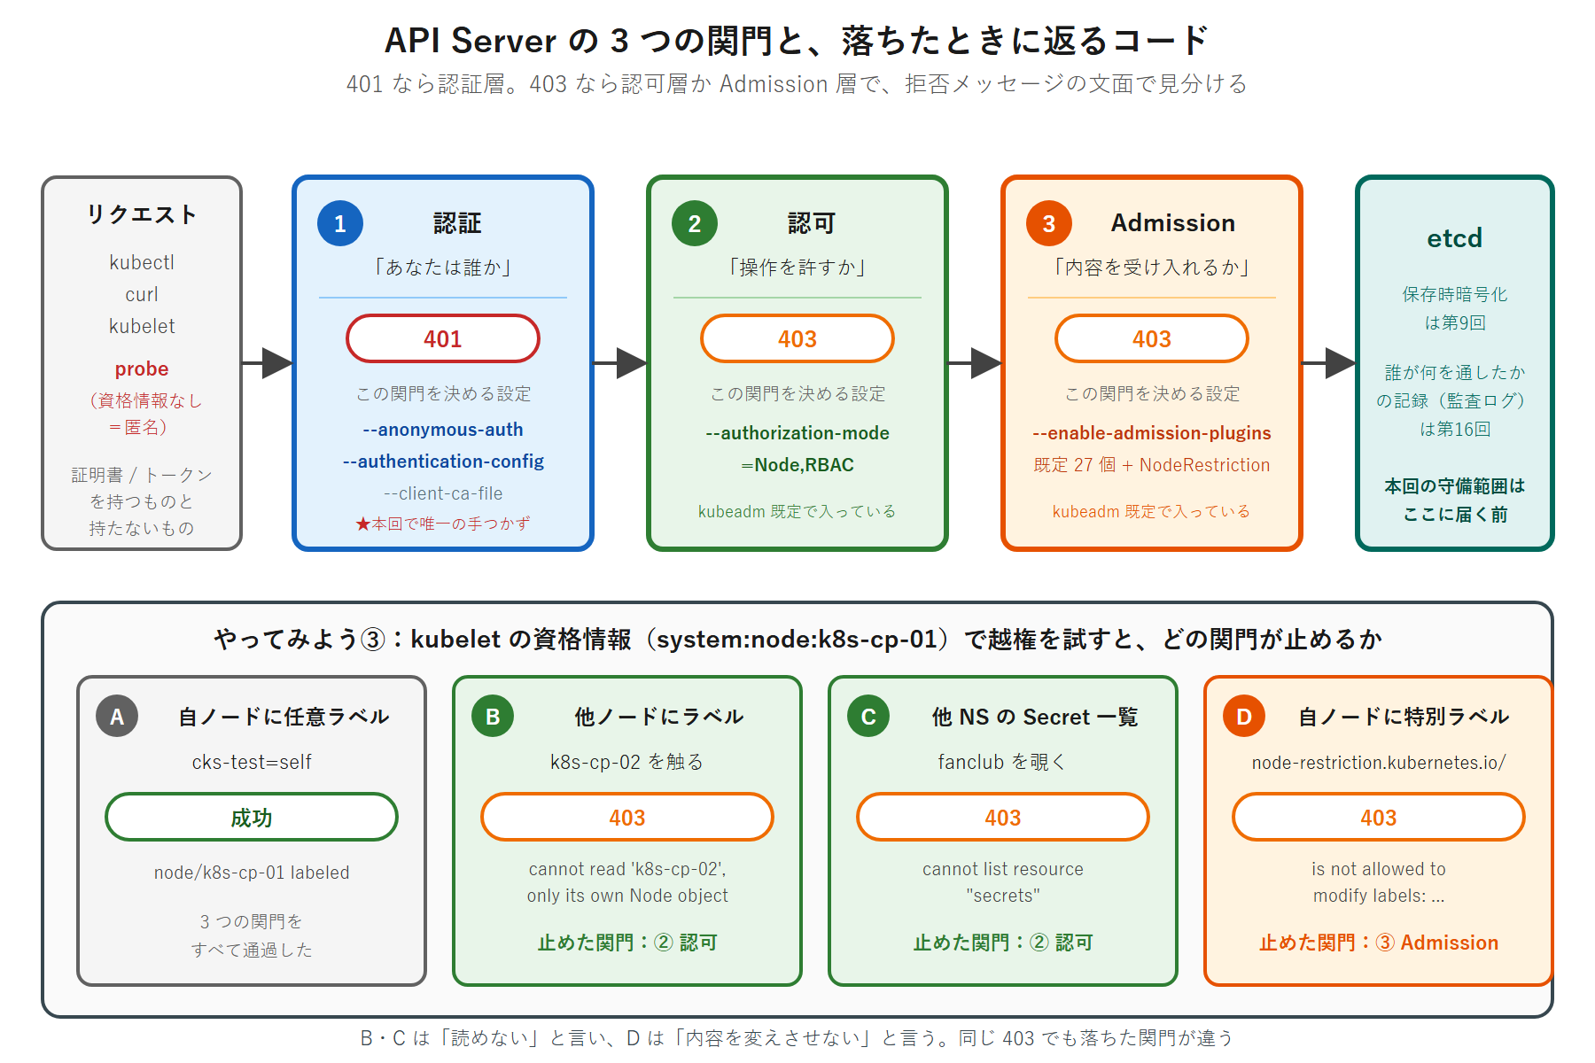Click the text '「操作を許すか」'

tap(797, 268)
